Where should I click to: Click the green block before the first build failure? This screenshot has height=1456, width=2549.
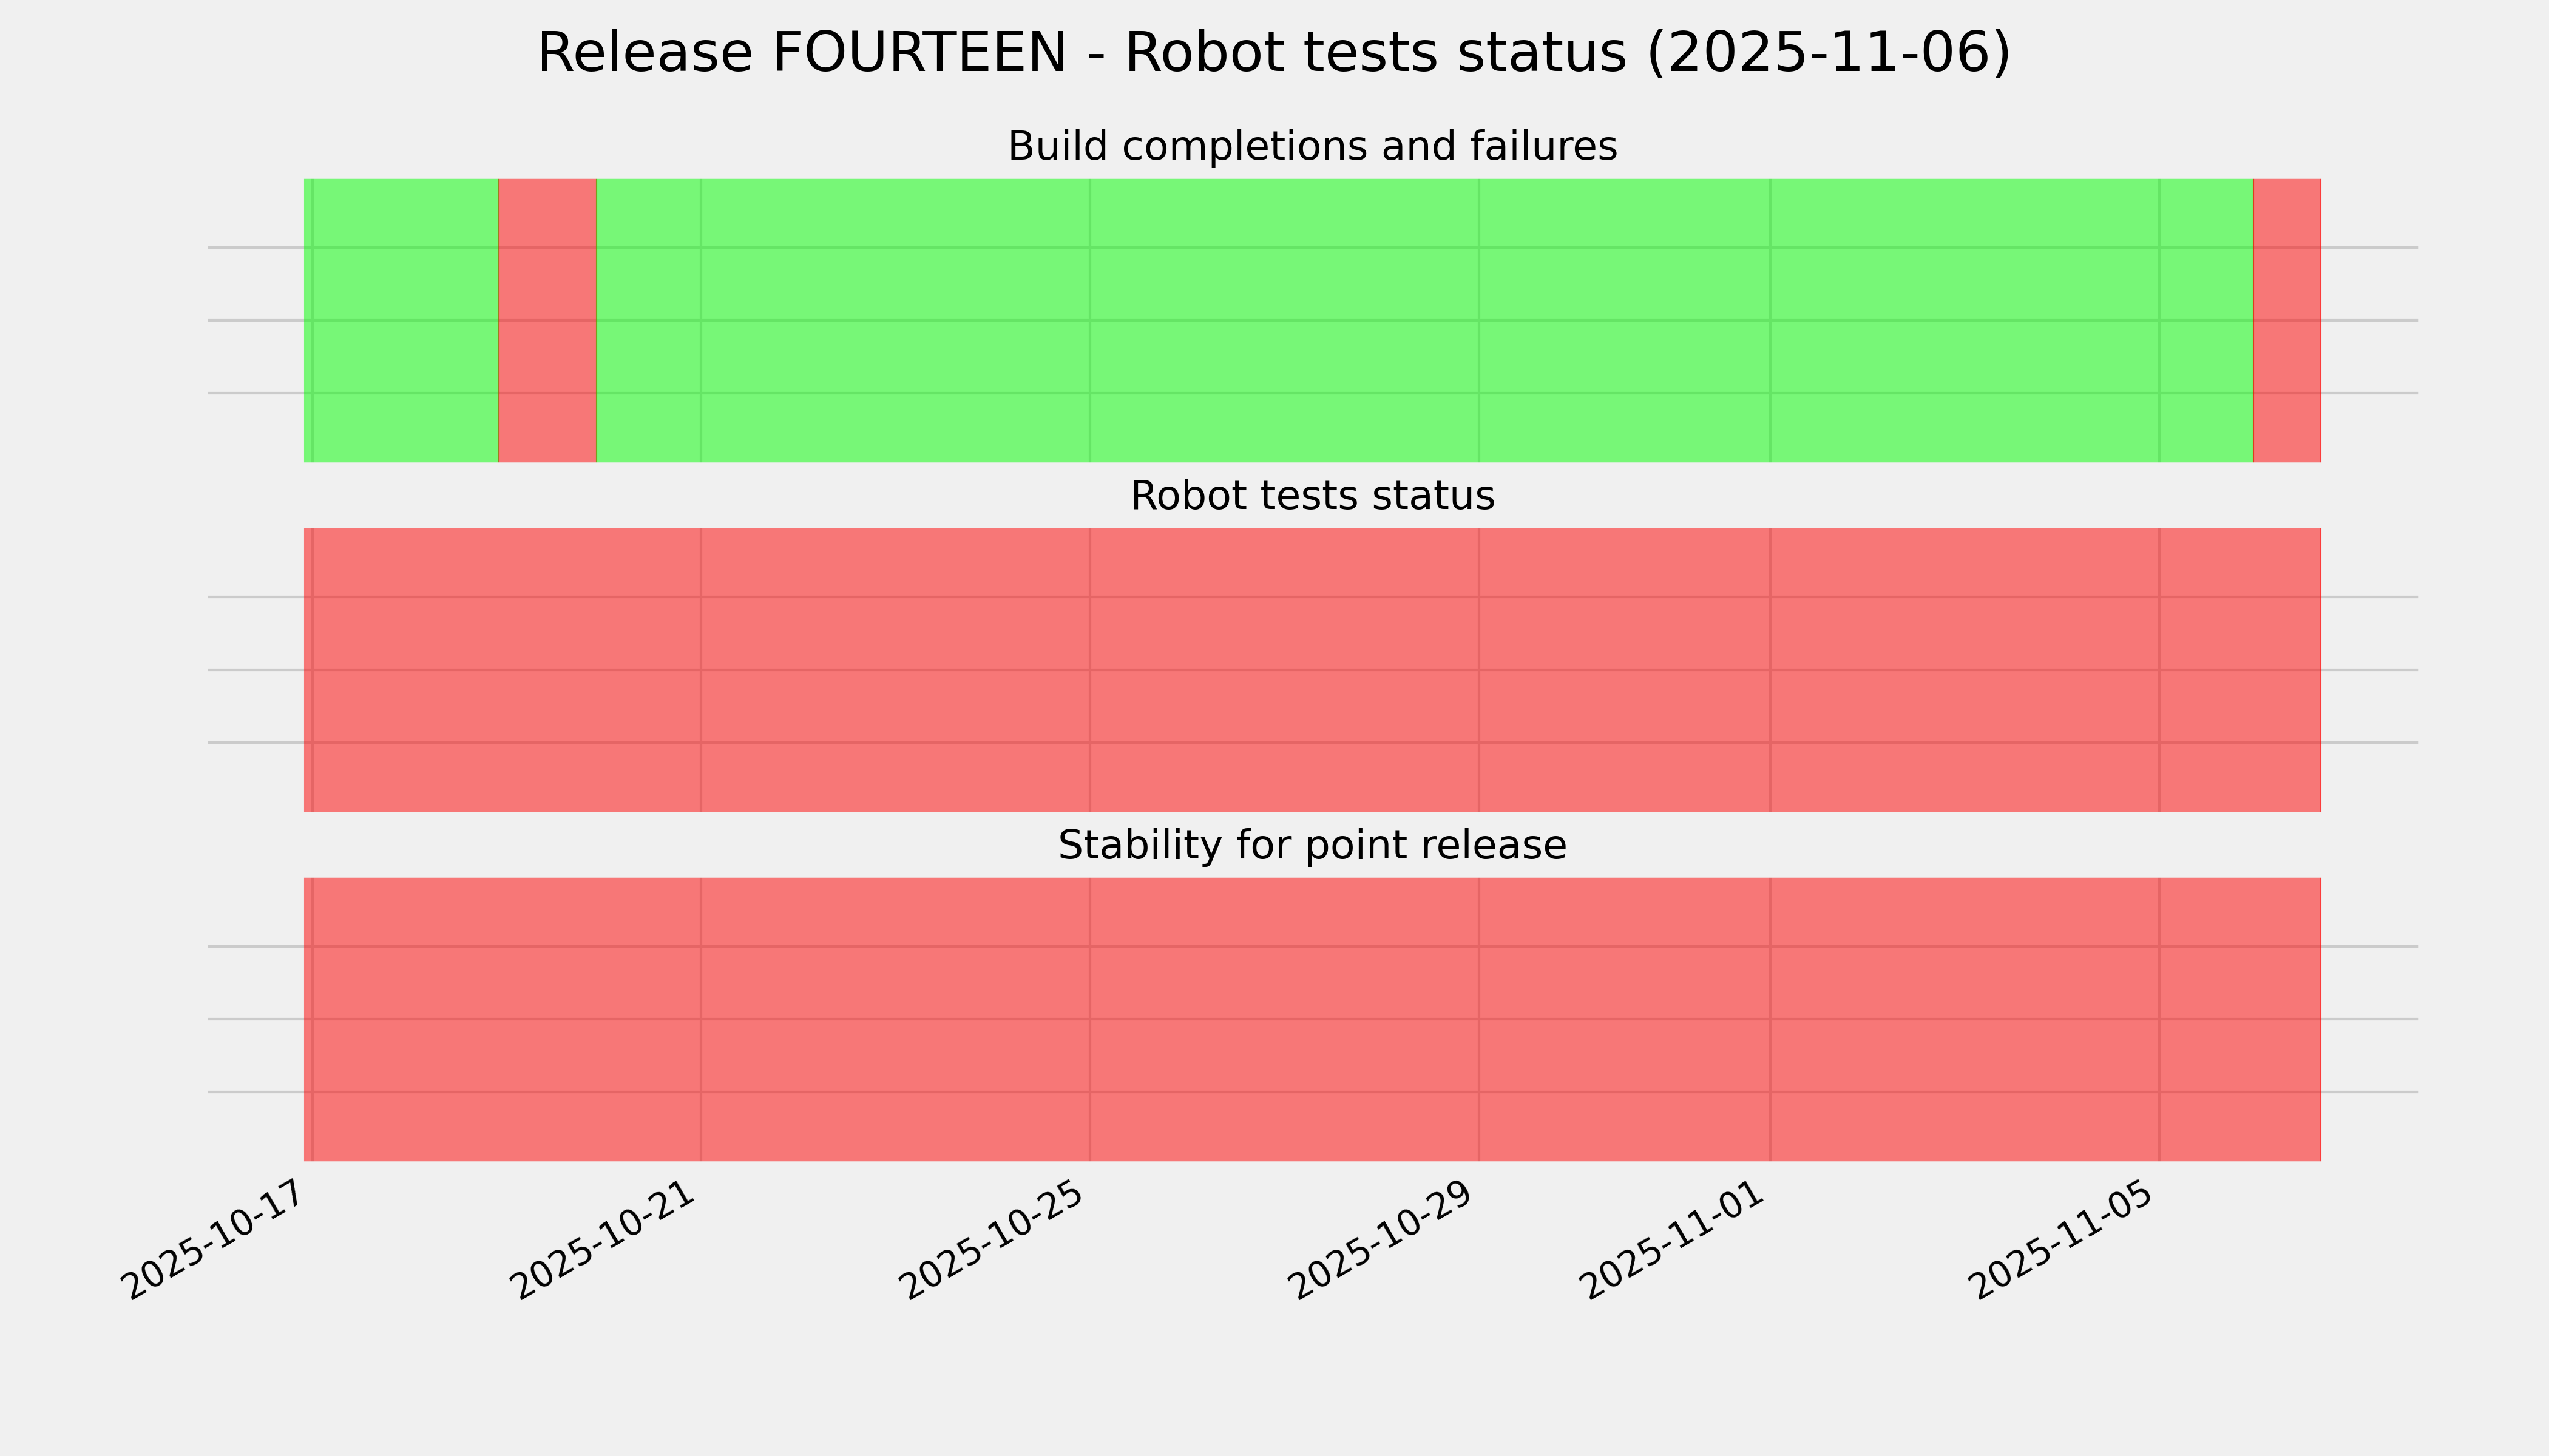tap(402, 320)
